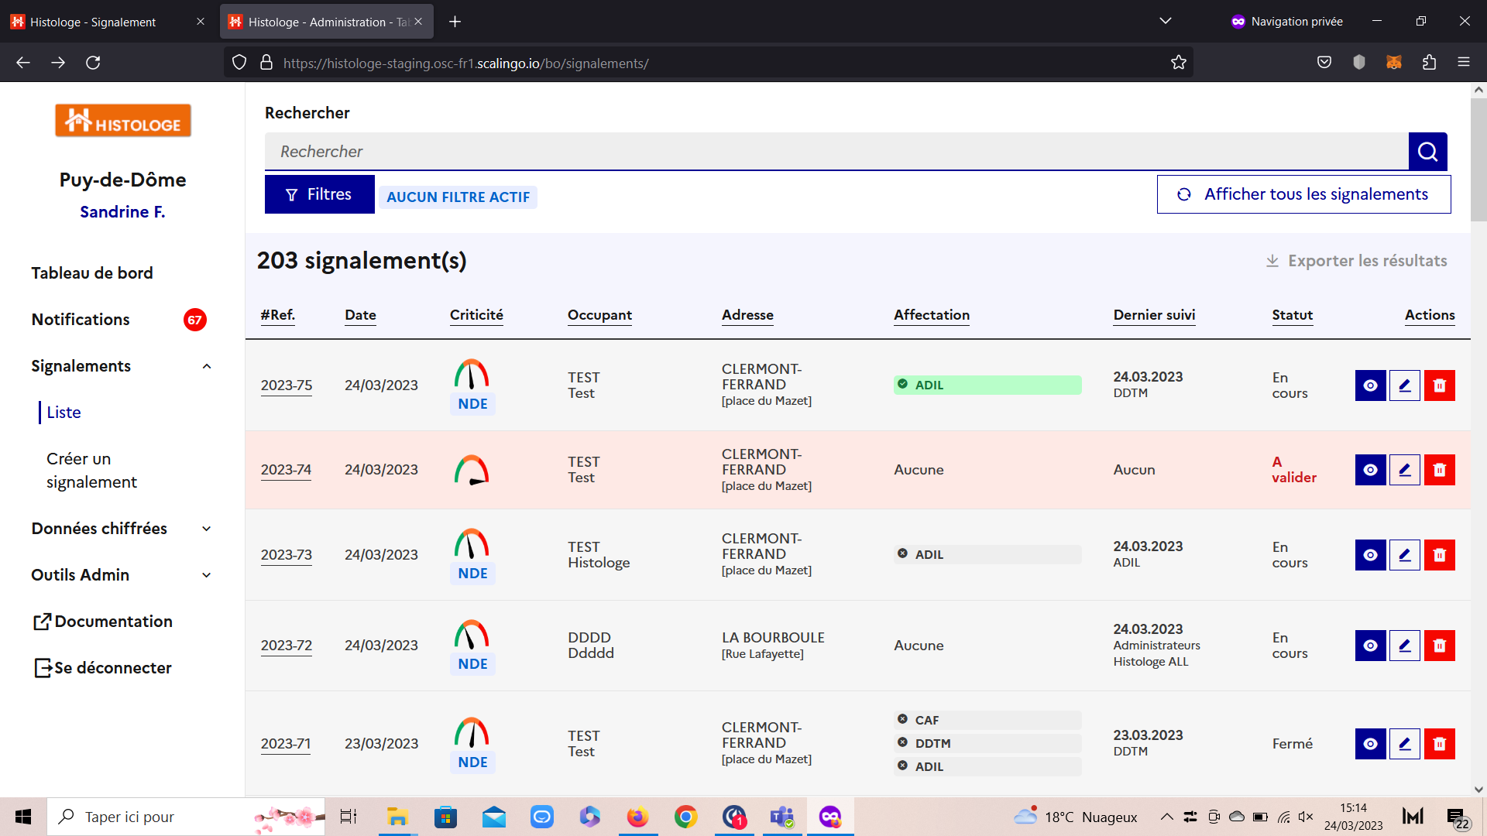This screenshot has height=836, width=1487.
Task: View signalement 2023-73 with eye icon
Action: tap(1370, 555)
